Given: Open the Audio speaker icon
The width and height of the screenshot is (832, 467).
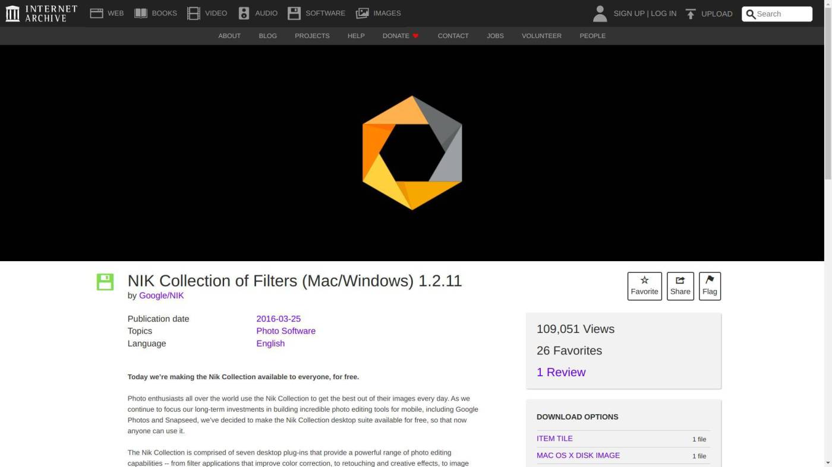Looking at the screenshot, I should [x=244, y=13].
